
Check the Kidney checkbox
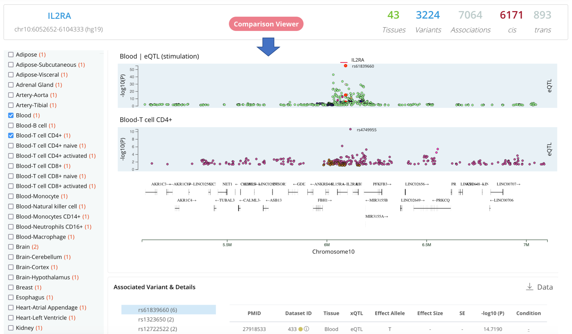point(11,328)
